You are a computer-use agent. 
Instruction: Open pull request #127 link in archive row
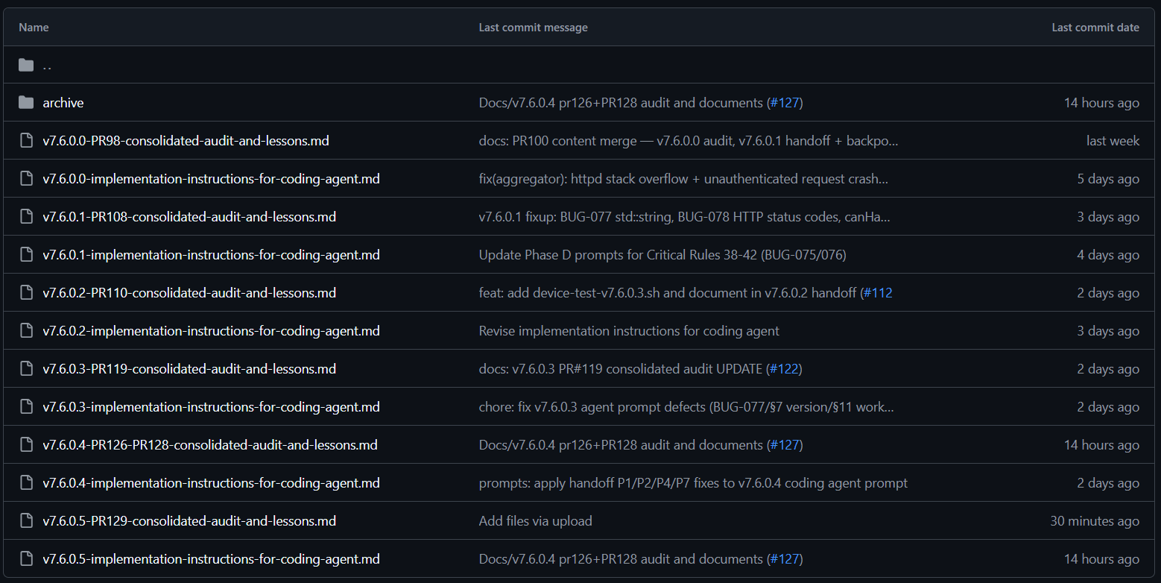pos(785,103)
